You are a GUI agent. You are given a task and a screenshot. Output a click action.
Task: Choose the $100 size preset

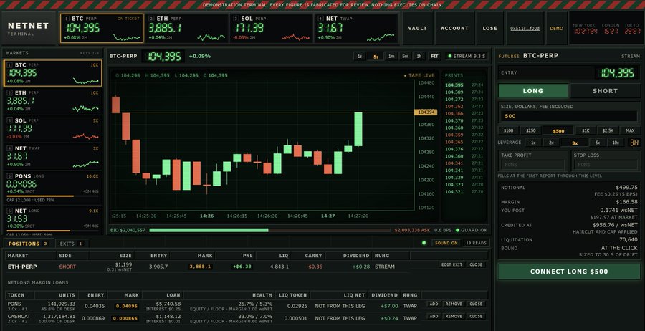[x=508, y=131]
